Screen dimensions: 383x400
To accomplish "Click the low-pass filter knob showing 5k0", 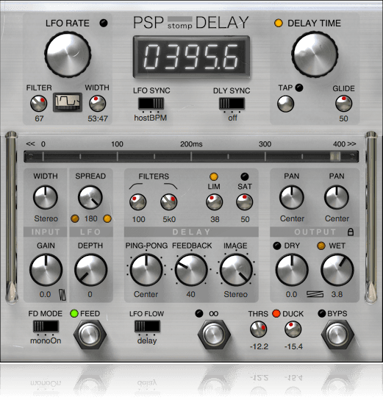I will pyautogui.click(x=169, y=202).
